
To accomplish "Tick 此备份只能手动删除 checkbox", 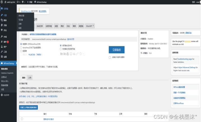I will 110,58.
